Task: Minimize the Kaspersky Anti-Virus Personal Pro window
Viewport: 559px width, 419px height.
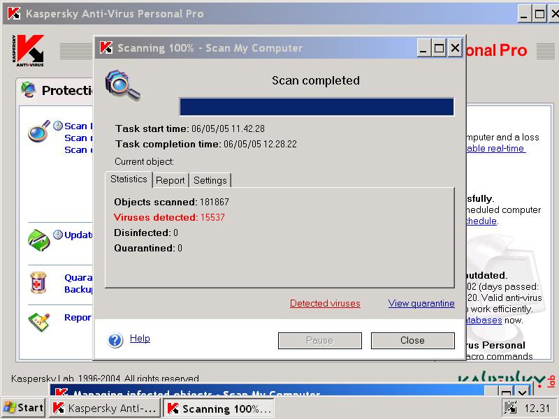Action: (x=523, y=13)
